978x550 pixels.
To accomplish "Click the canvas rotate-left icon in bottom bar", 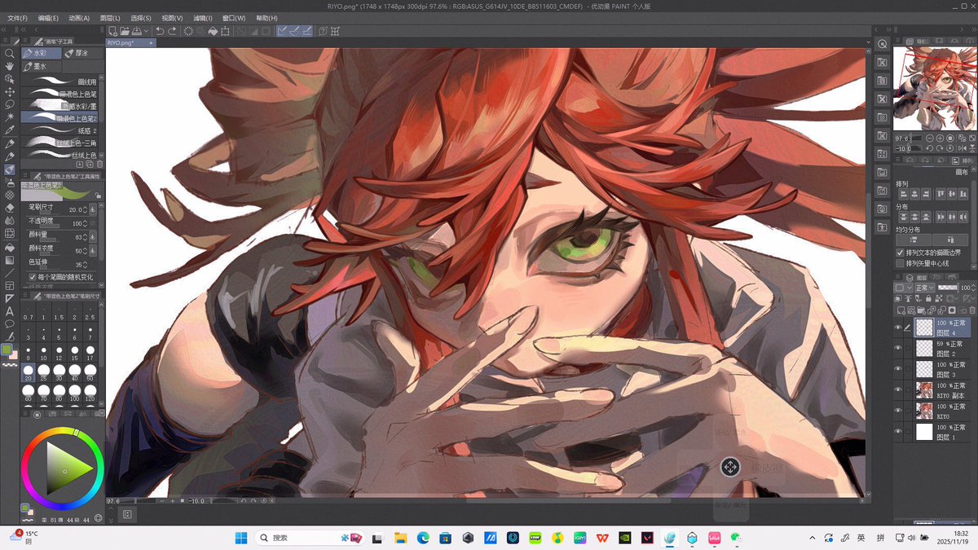I will pos(245,500).
